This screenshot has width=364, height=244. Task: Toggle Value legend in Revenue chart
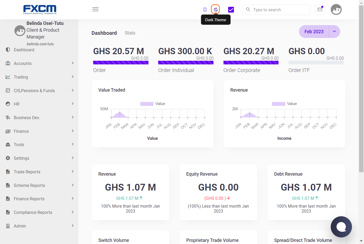[285, 104]
